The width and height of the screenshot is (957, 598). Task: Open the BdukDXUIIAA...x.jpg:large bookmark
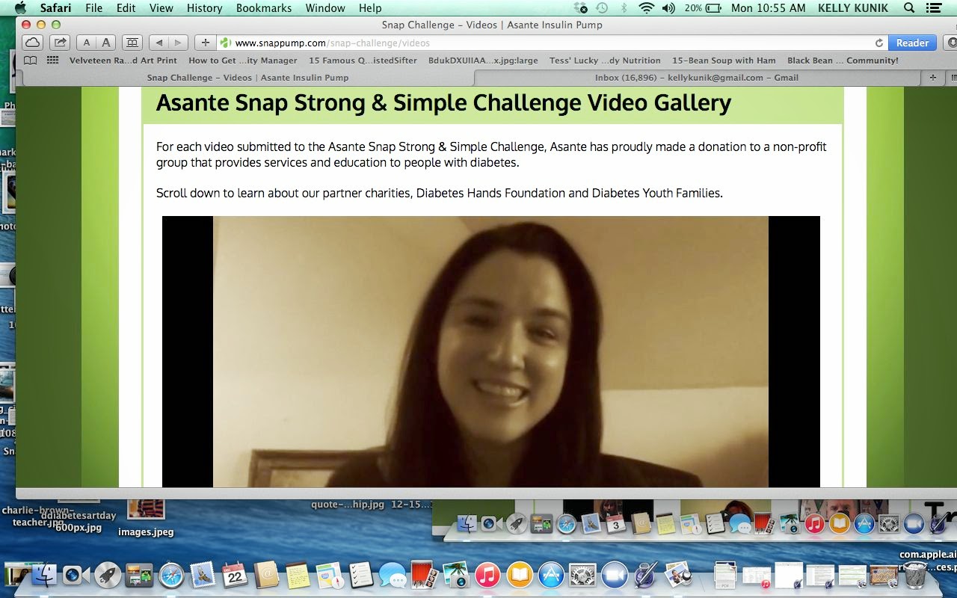point(483,61)
